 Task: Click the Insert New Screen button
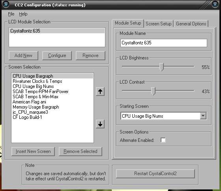(33, 151)
